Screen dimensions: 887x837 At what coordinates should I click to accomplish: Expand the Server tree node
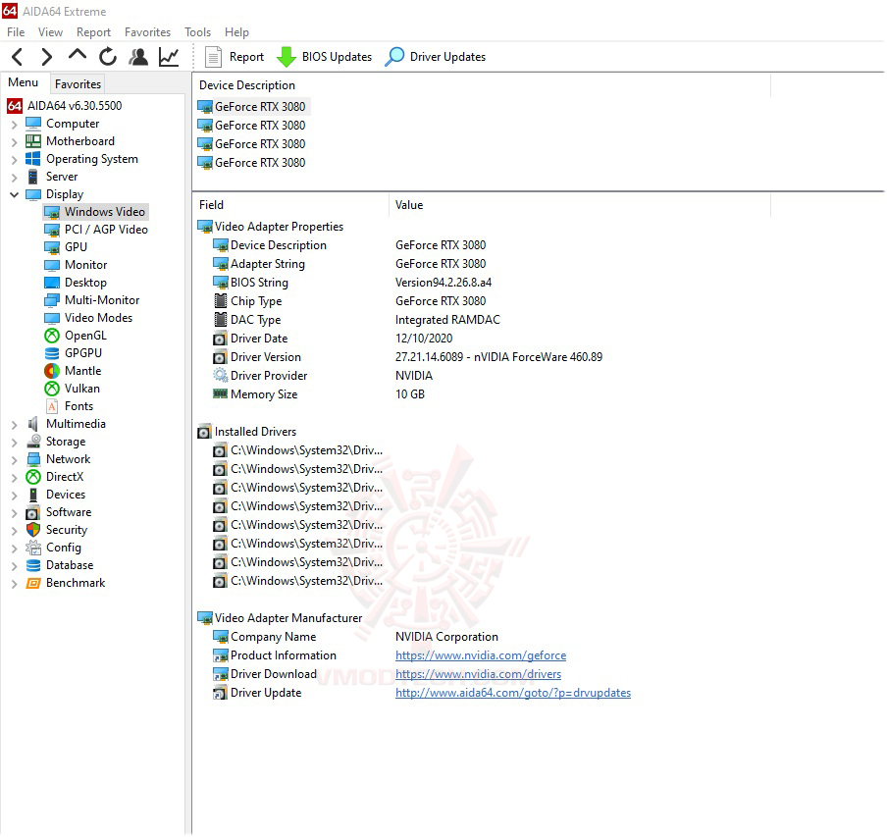click(x=14, y=177)
